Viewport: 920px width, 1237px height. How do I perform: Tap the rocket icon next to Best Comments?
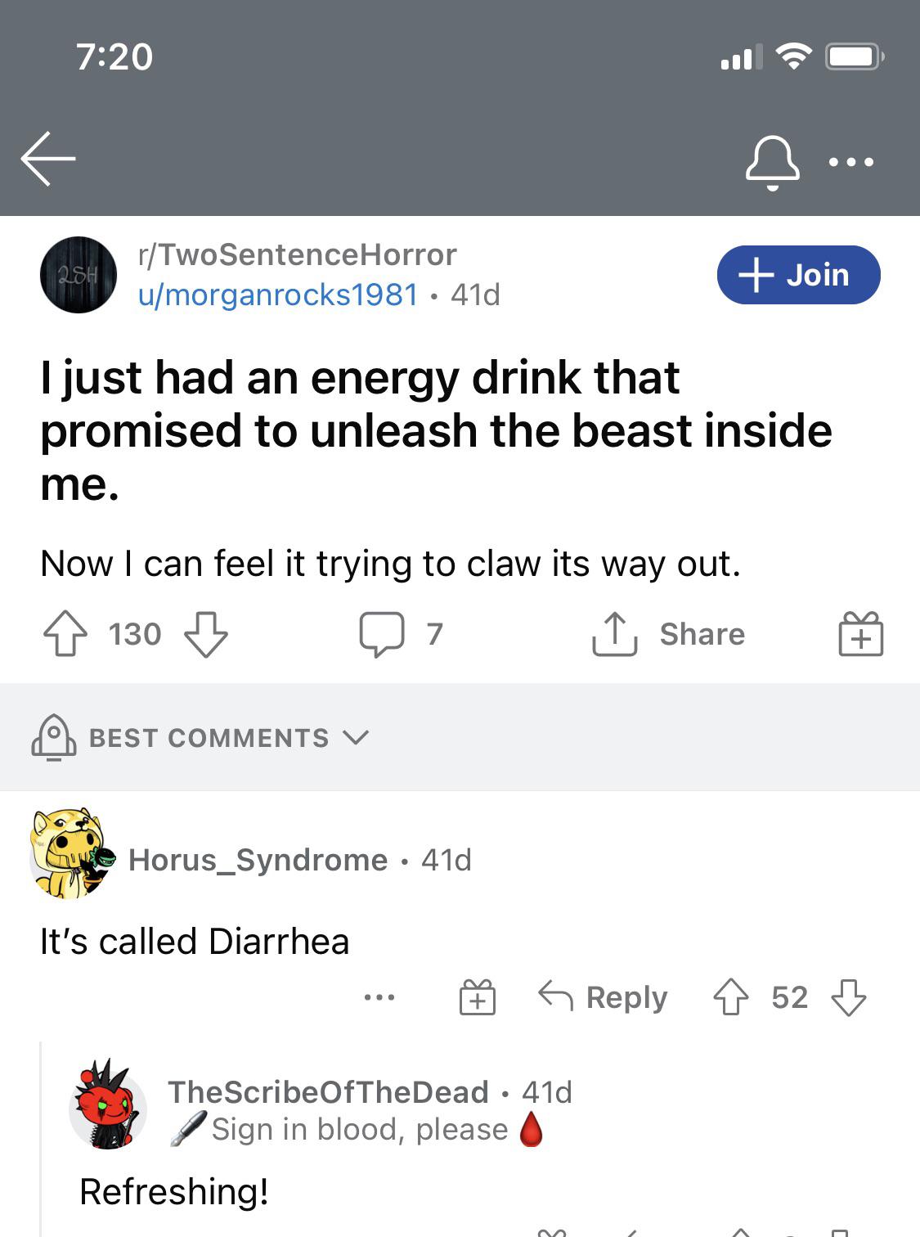pyautogui.click(x=51, y=737)
